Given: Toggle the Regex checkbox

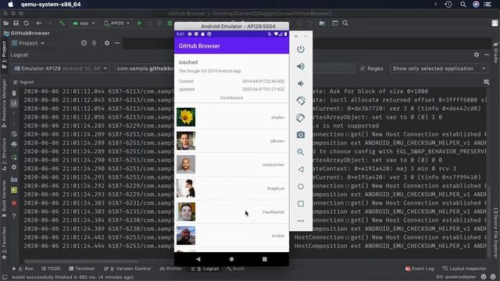Looking at the screenshot, I should click(362, 69).
